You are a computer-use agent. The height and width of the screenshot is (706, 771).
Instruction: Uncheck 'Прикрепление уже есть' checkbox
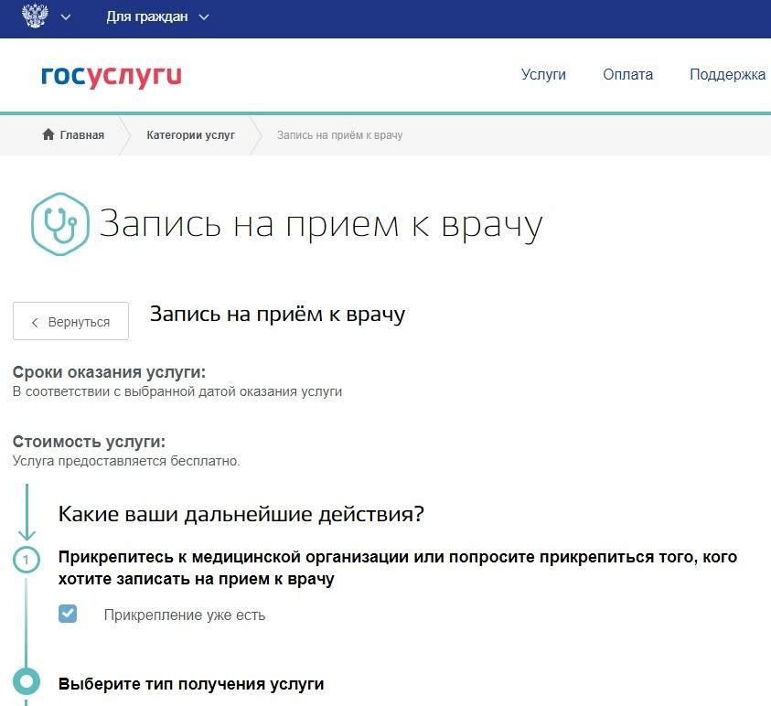click(x=68, y=614)
